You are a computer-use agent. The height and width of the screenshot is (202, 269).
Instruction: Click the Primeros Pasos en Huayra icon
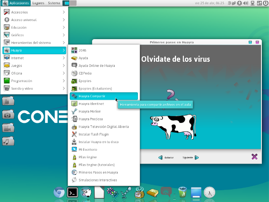pos(74,172)
